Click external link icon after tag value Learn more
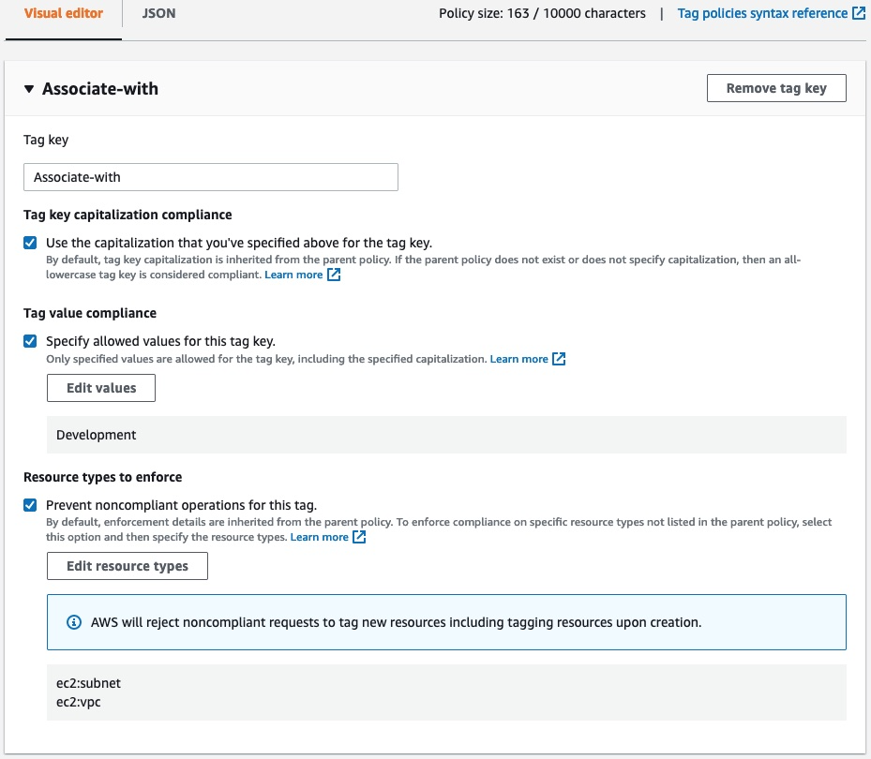The image size is (871, 759). click(557, 358)
